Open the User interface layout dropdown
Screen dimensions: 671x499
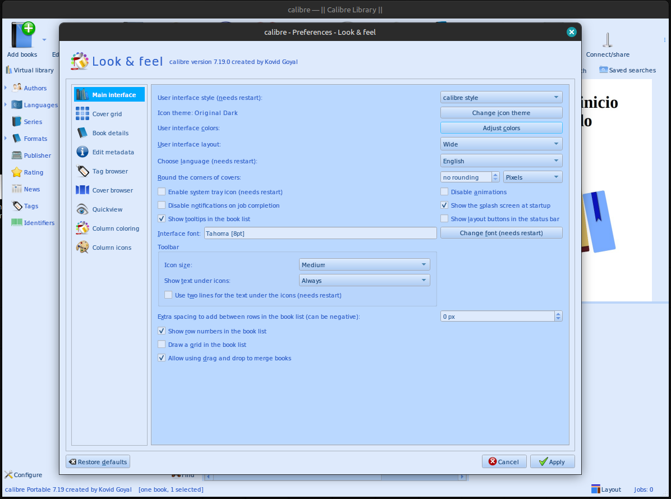pyautogui.click(x=501, y=144)
